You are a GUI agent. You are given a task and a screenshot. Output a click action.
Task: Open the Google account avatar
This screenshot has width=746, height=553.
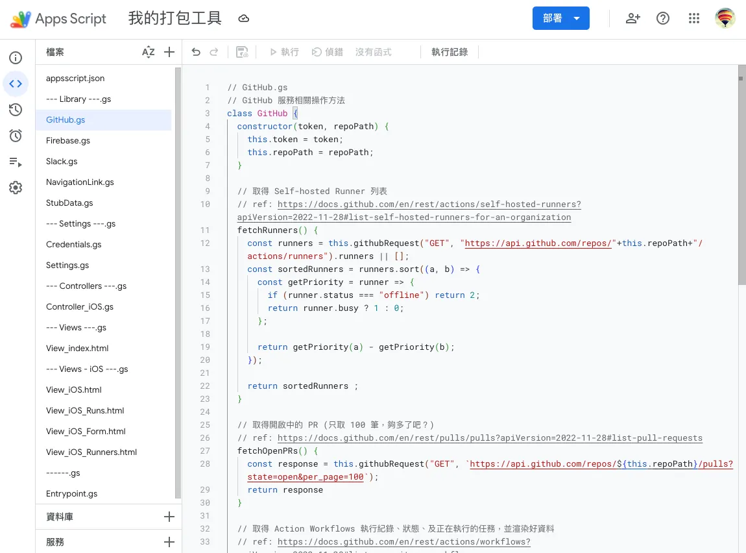coord(725,19)
